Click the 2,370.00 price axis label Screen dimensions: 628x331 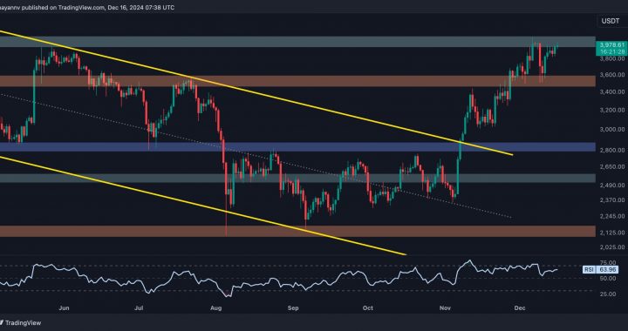pos(611,199)
